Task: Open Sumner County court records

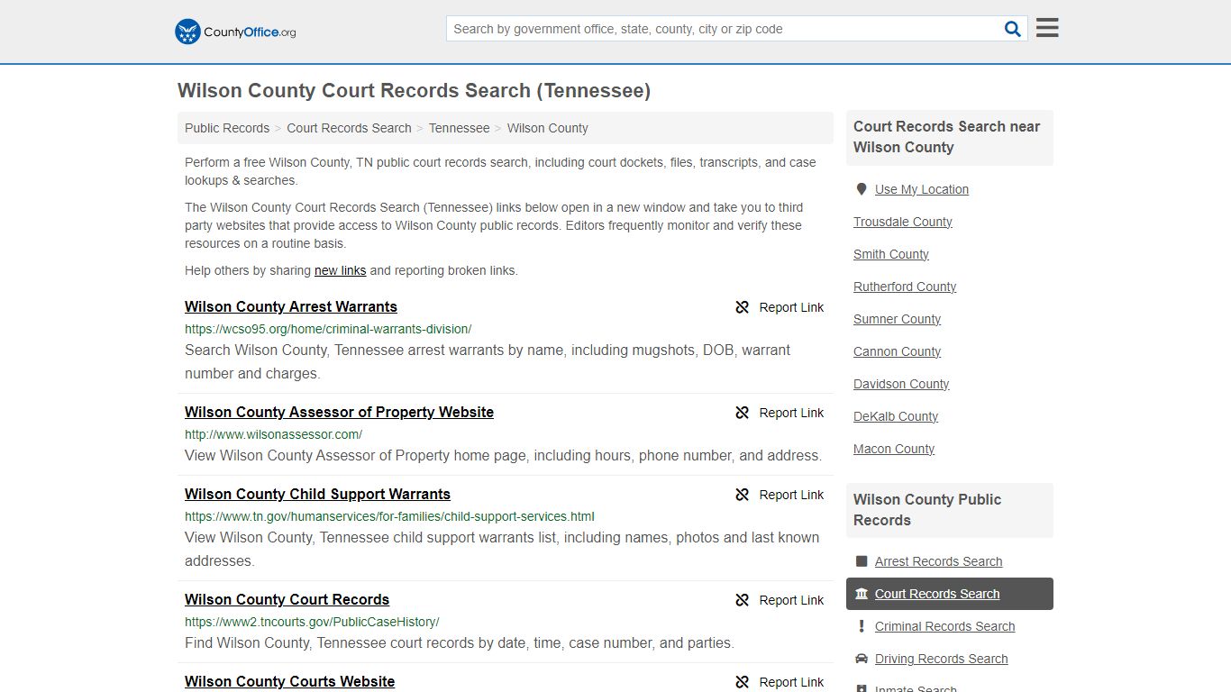Action: (897, 319)
